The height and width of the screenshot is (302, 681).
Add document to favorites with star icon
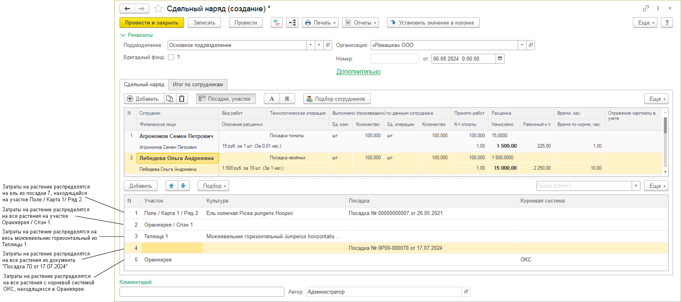[158, 8]
